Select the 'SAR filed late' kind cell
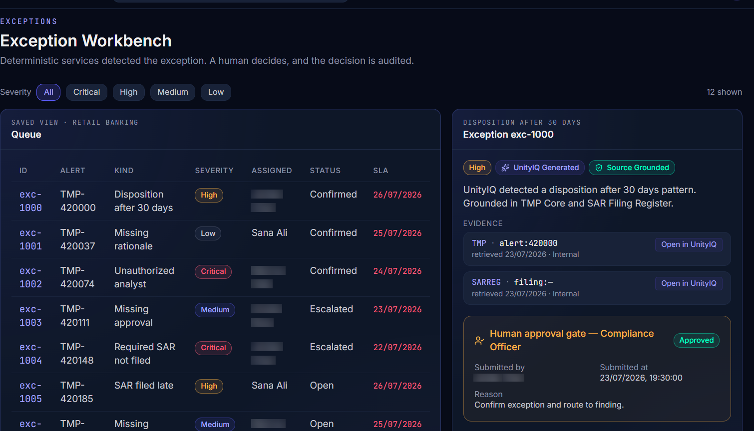This screenshot has height=431, width=754. (144, 386)
